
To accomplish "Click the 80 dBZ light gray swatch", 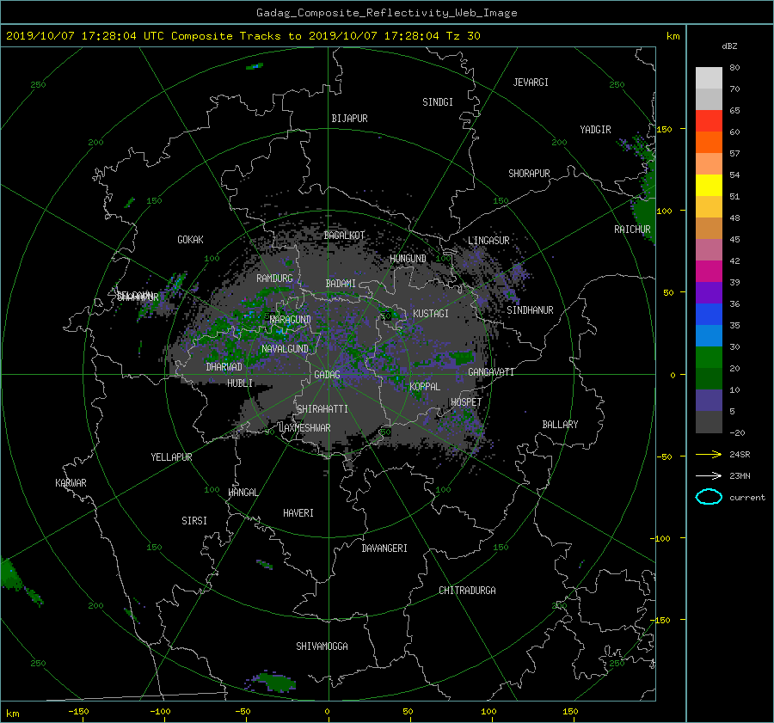I will point(709,77).
